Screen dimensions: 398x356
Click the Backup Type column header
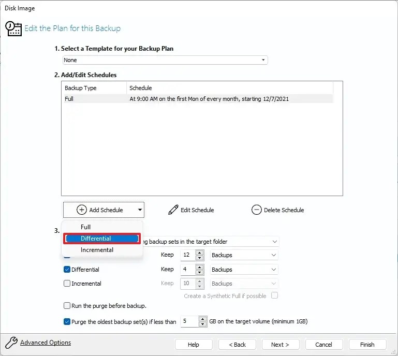coord(94,88)
